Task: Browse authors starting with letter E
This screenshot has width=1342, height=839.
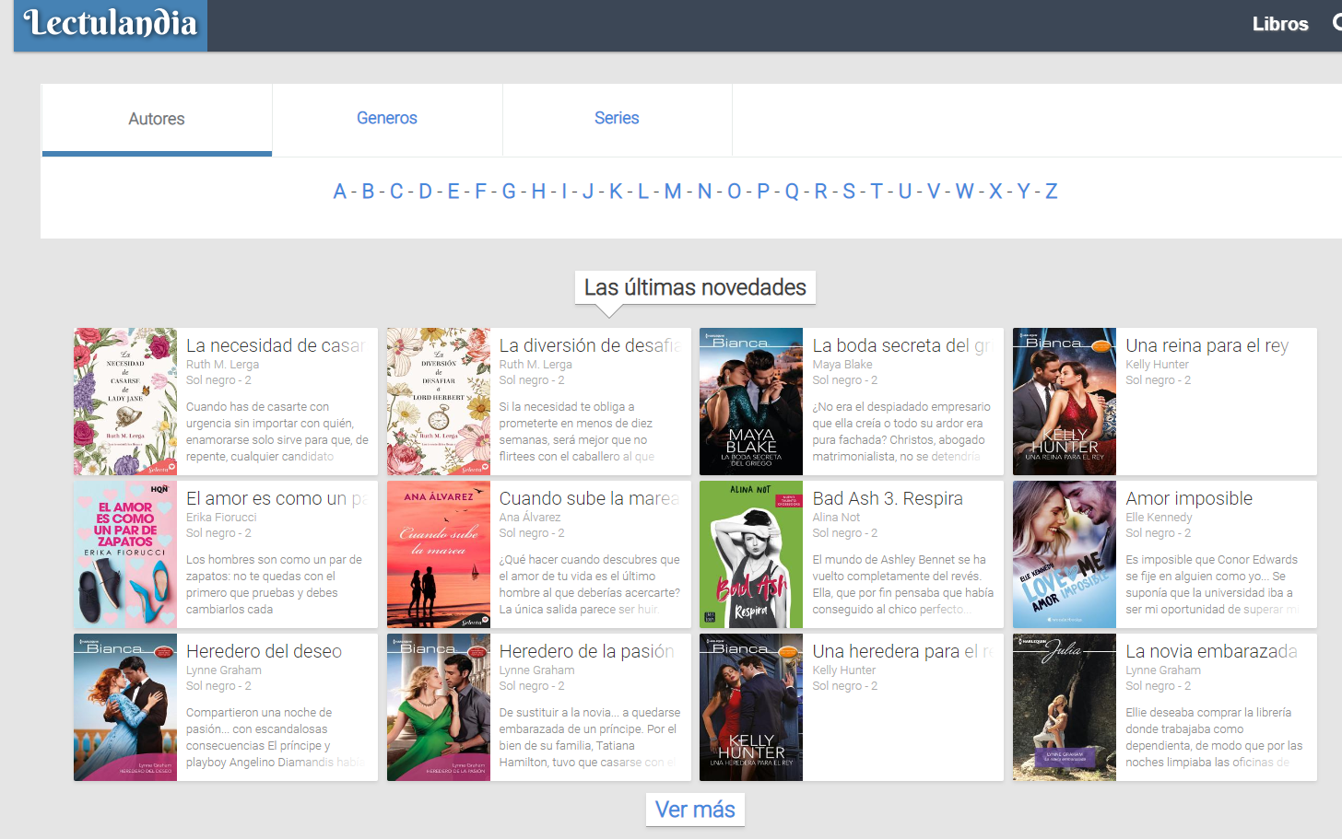Action: 453,192
